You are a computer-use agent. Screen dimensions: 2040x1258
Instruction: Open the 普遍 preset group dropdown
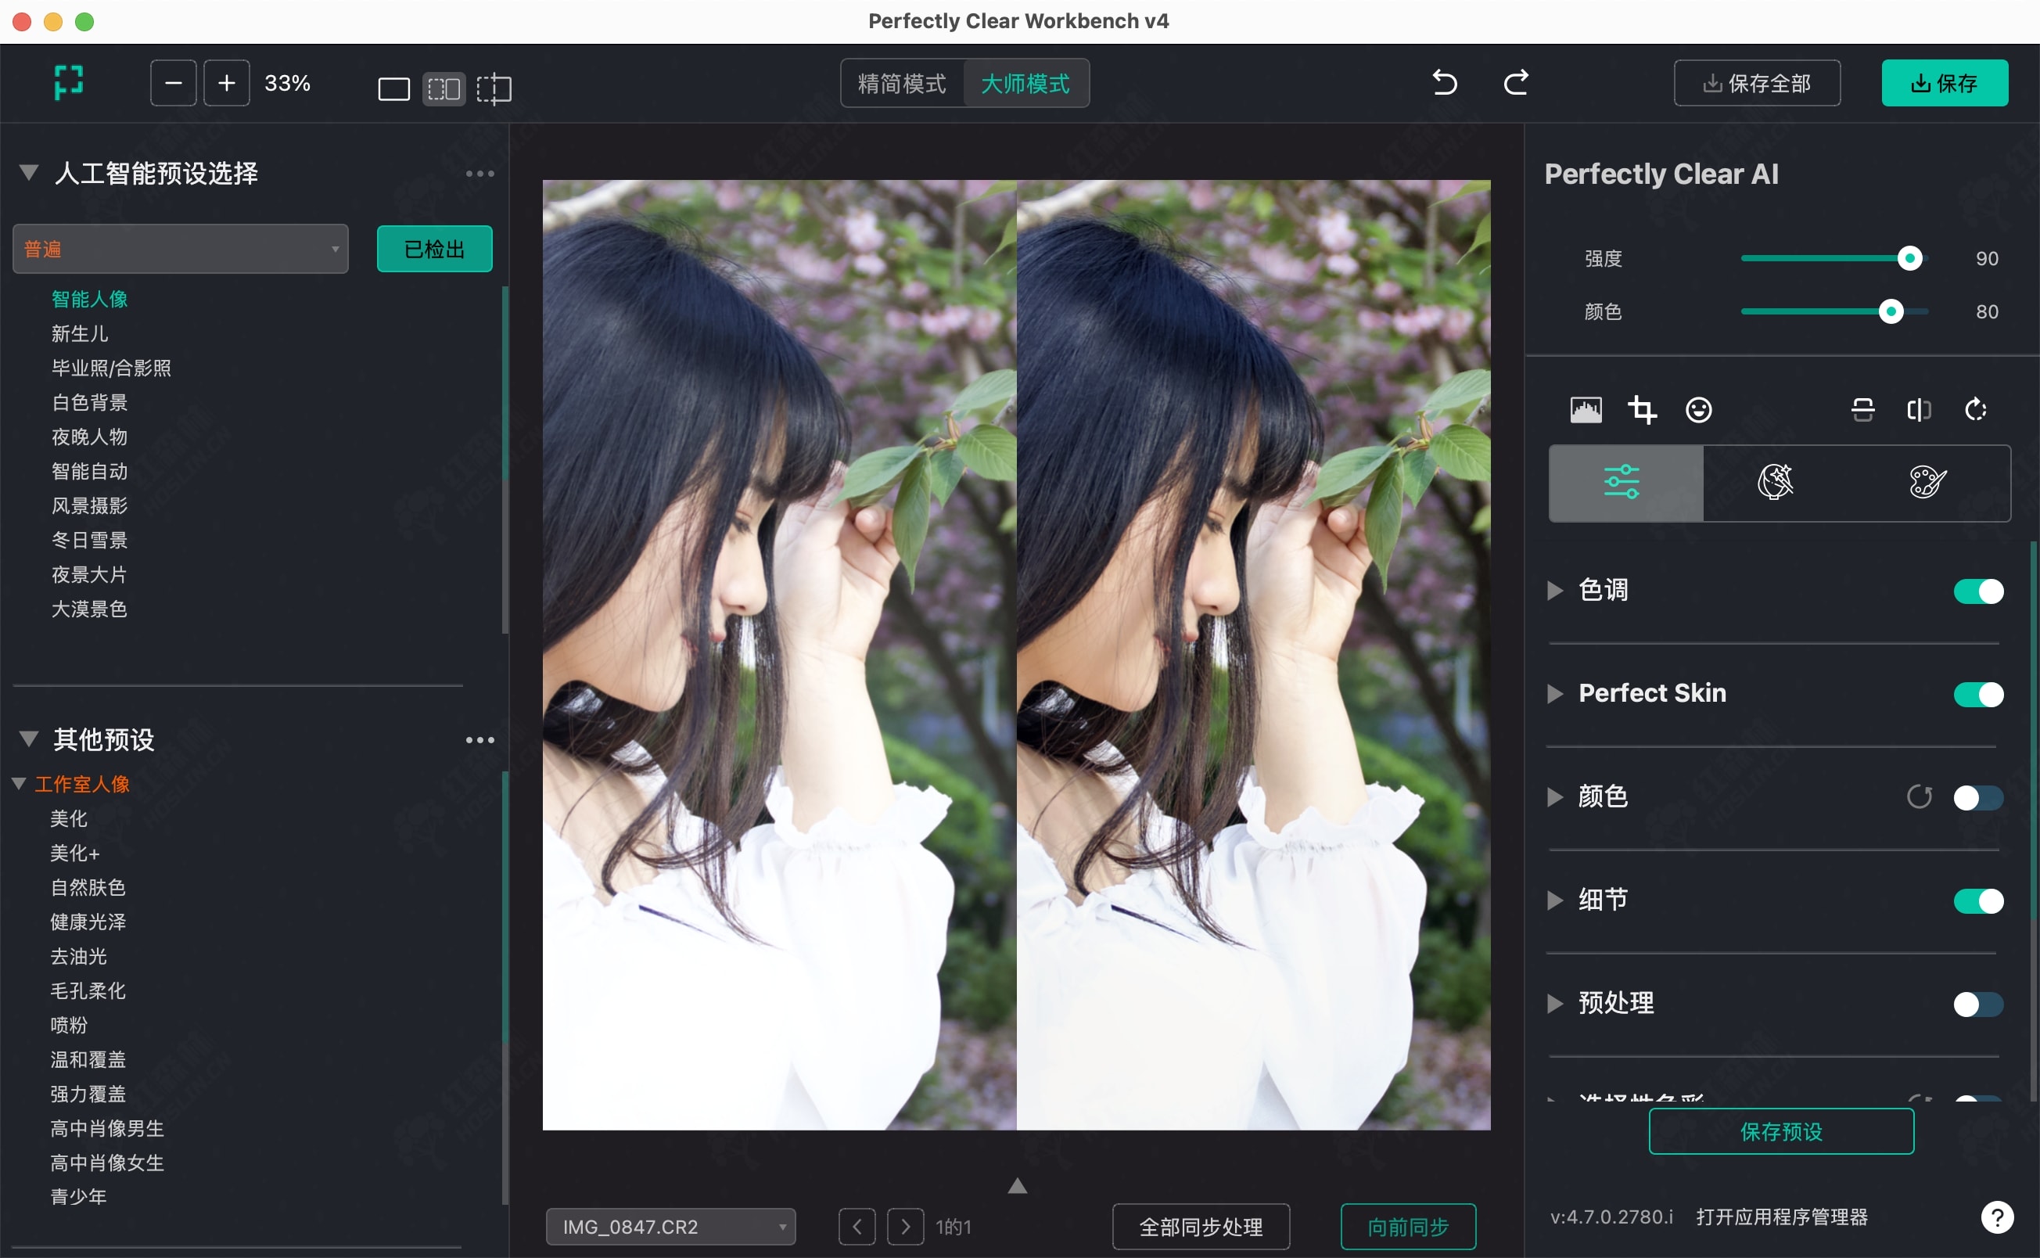181,249
